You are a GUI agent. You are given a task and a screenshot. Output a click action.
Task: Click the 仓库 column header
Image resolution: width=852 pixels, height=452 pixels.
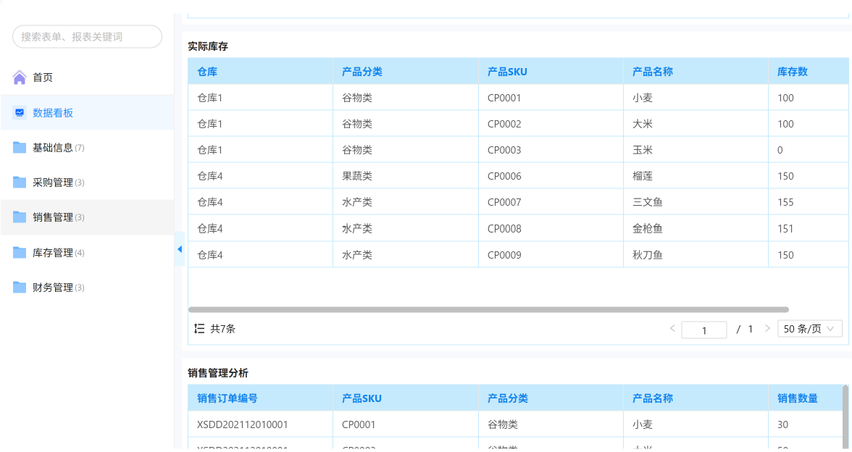[260, 71]
